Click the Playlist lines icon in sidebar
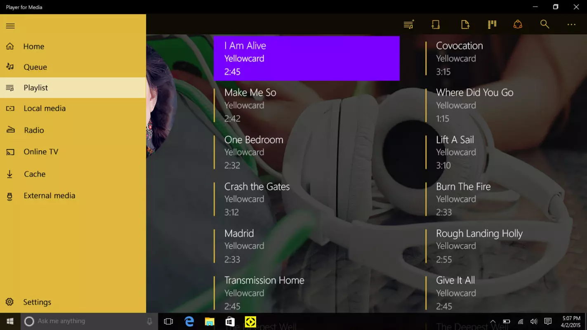The width and height of the screenshot is (587, 330). pyautogui.click(x=10, y=87)
